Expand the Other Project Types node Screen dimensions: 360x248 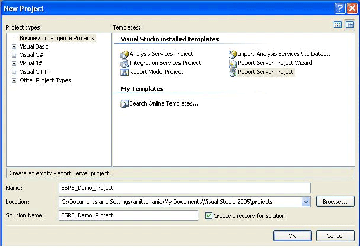click(x=14, y=81)
